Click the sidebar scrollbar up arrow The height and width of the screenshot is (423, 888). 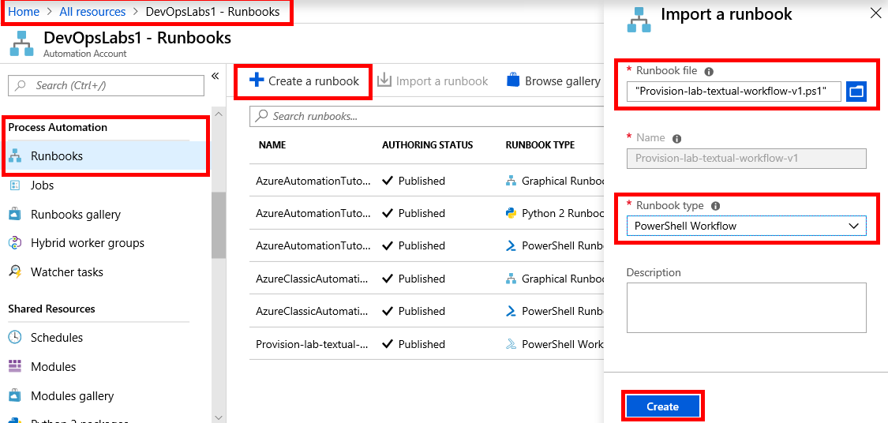(x=219, y=115)
